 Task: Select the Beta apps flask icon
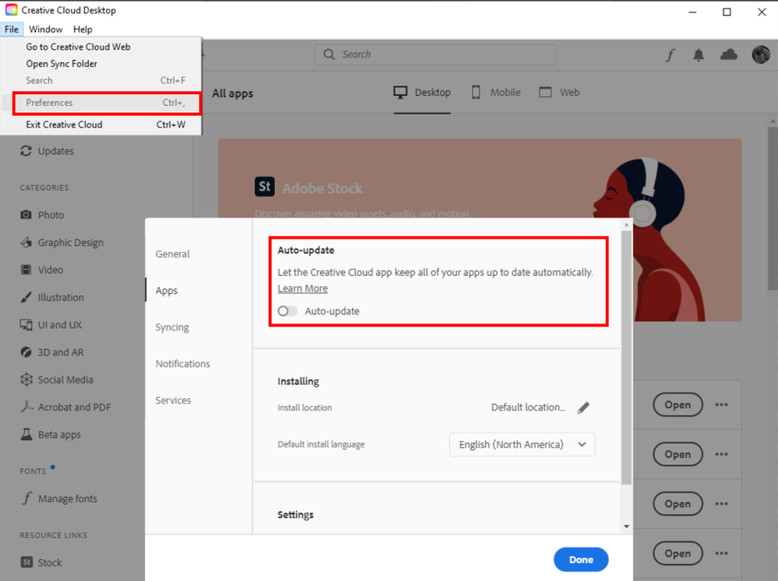tap(26, 434)
